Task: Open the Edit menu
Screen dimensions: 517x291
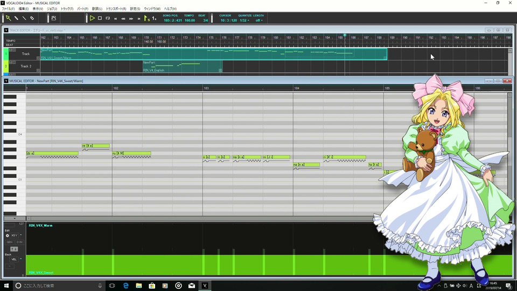Action: click(23, 9)
